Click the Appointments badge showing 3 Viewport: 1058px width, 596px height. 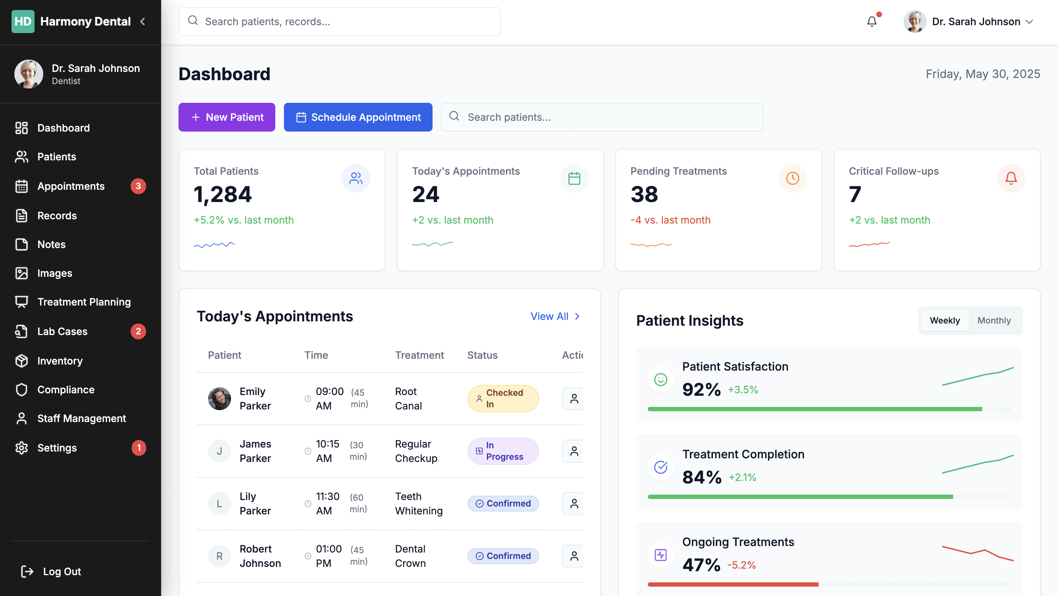point(139,186)
